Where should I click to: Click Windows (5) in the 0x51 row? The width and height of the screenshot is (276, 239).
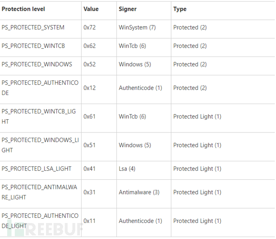click(x=135, y=145)
